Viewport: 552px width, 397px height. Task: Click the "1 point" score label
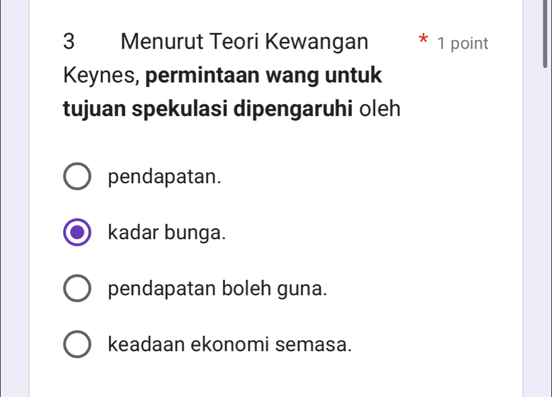pos(463,44)
